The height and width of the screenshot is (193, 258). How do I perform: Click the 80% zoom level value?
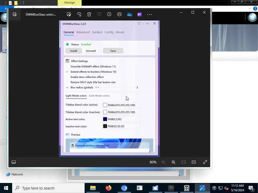point(153,162)
